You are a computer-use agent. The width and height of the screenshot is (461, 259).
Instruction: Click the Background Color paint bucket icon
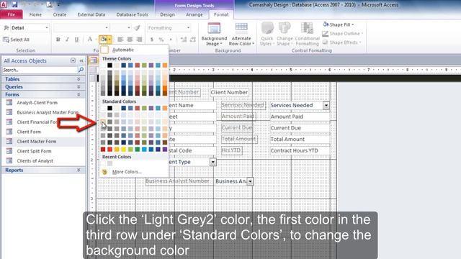tap(103, 39)
